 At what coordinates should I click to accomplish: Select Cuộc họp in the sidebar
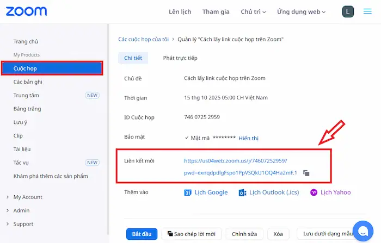pos(52,68)
